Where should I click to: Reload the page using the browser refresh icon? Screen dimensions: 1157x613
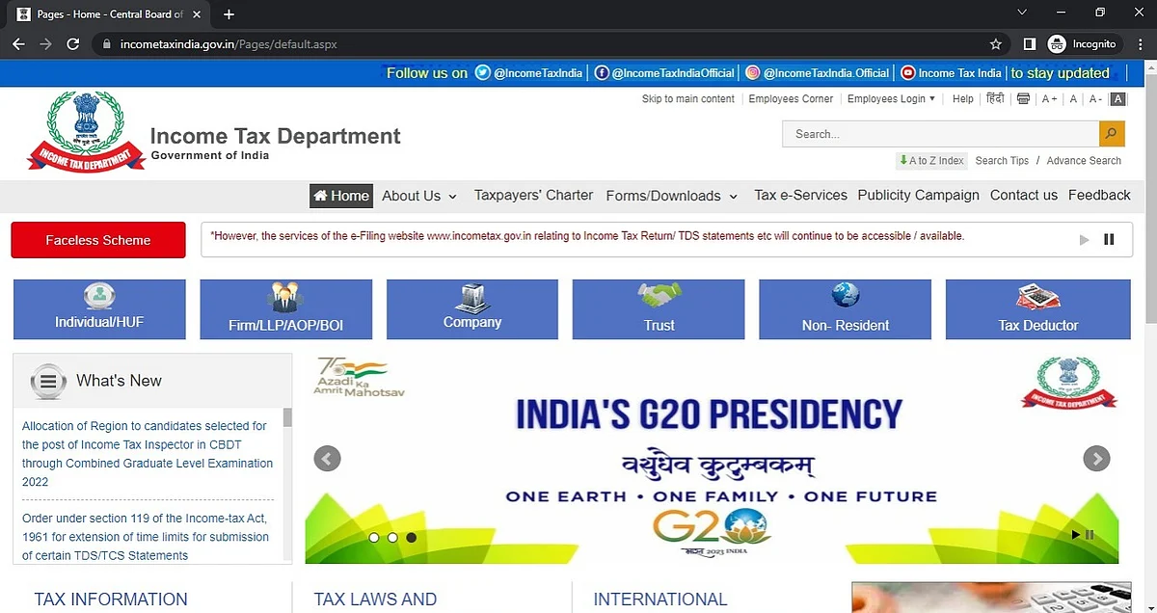(x=73, y=44)
